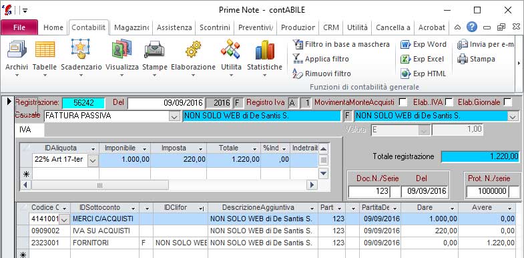Image resolution: width=524 pixels, height=258 pixels.
Task: Switch to the CRM ribbon tab
Action: click(331, 27)
